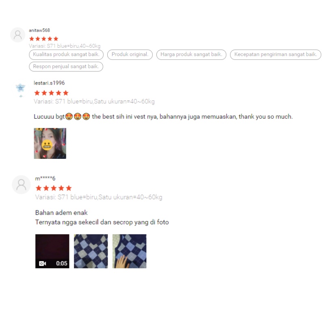
Task: Select the "Respon penjual sangat baik." tag
Action: click(x=66, y=67)
